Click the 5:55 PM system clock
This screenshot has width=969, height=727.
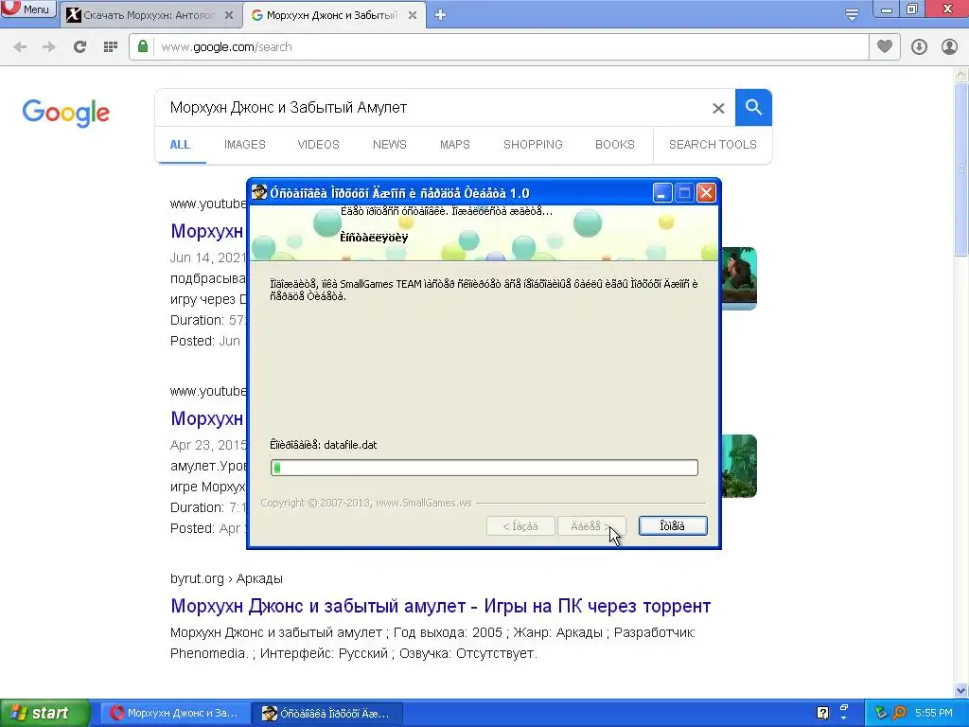click(x=934, y=714)
